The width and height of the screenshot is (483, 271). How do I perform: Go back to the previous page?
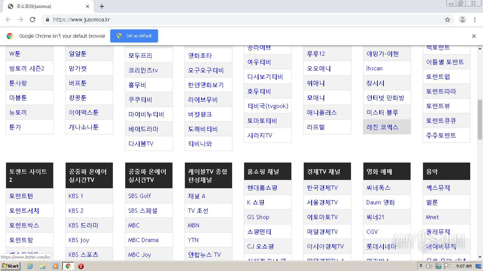point(8,20)
